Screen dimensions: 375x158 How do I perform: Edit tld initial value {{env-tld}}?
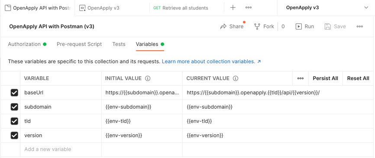point(142,121)
